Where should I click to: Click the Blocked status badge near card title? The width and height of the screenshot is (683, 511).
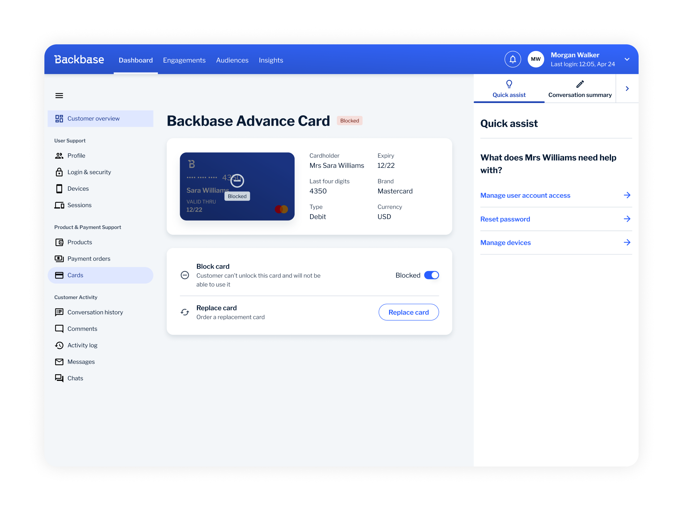[x=349, y=120]
